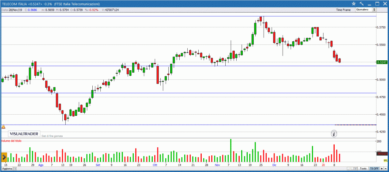Open the Tools button
389x172 pixels.
[363, 169]
